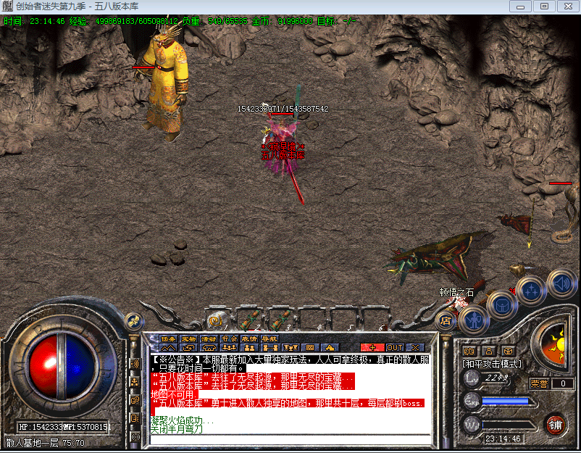
Task: Click the steering-wheel icon above attack mode
Action: [x=508, y=351]
